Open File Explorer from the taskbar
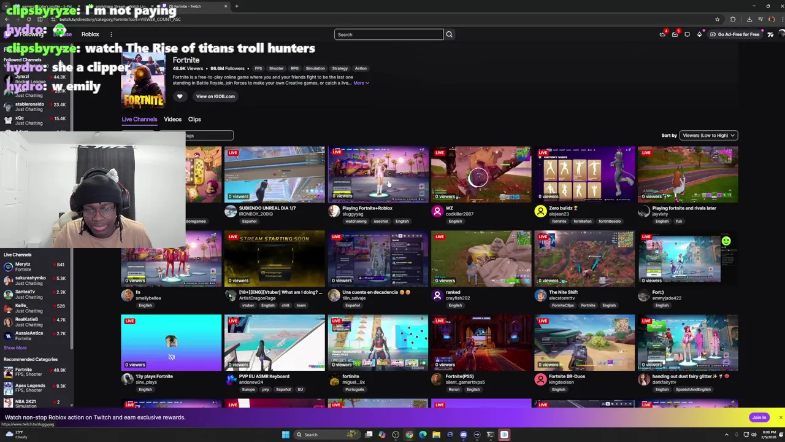The height and width of the screenshot is (442, 785). pyautogui.click(x=436, y=435)
